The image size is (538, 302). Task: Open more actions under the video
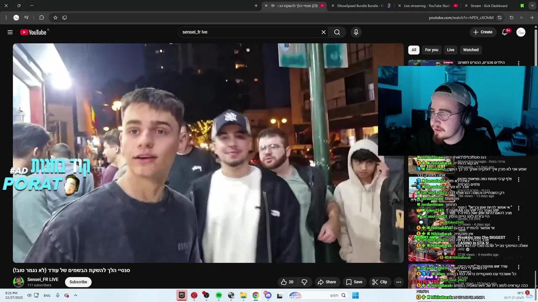(398, 282)
